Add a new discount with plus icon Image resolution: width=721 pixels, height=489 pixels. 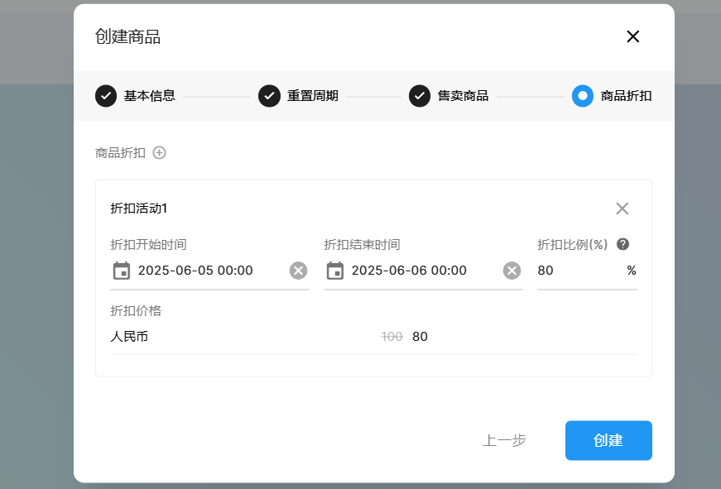pyautogui.click(x=160, y=152)
